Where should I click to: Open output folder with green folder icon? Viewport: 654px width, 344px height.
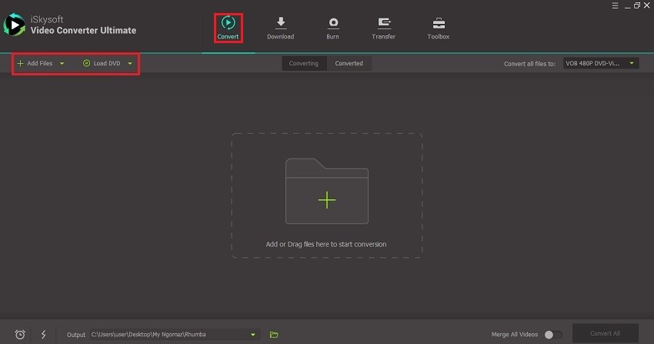274,334
